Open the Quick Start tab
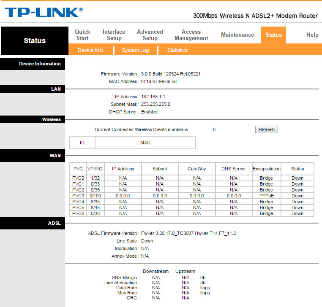 pos(82,35)
